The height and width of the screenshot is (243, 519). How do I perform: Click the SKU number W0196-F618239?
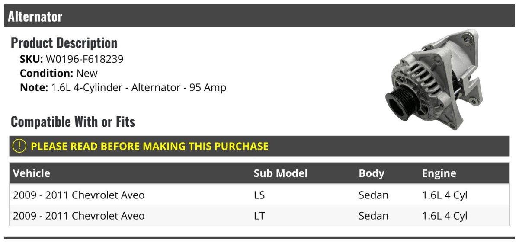pos(84,59)
